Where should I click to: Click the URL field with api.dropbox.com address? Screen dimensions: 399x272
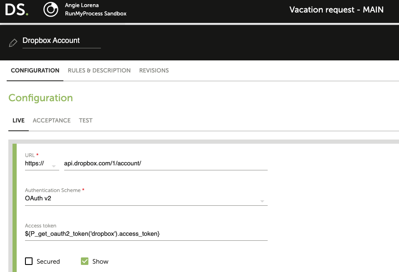(166, 164)
